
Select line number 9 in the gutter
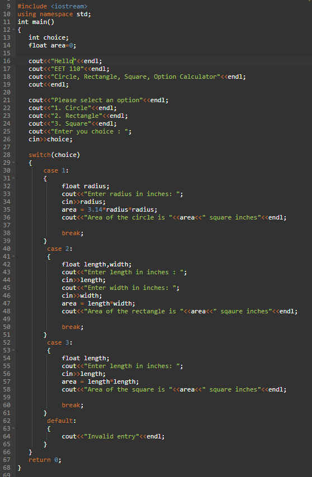(8, 6)
